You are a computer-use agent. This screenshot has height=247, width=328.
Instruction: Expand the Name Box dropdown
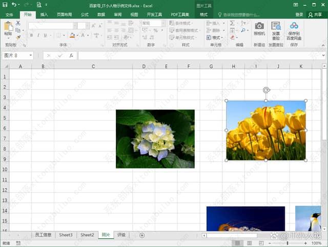coord(31,55)
